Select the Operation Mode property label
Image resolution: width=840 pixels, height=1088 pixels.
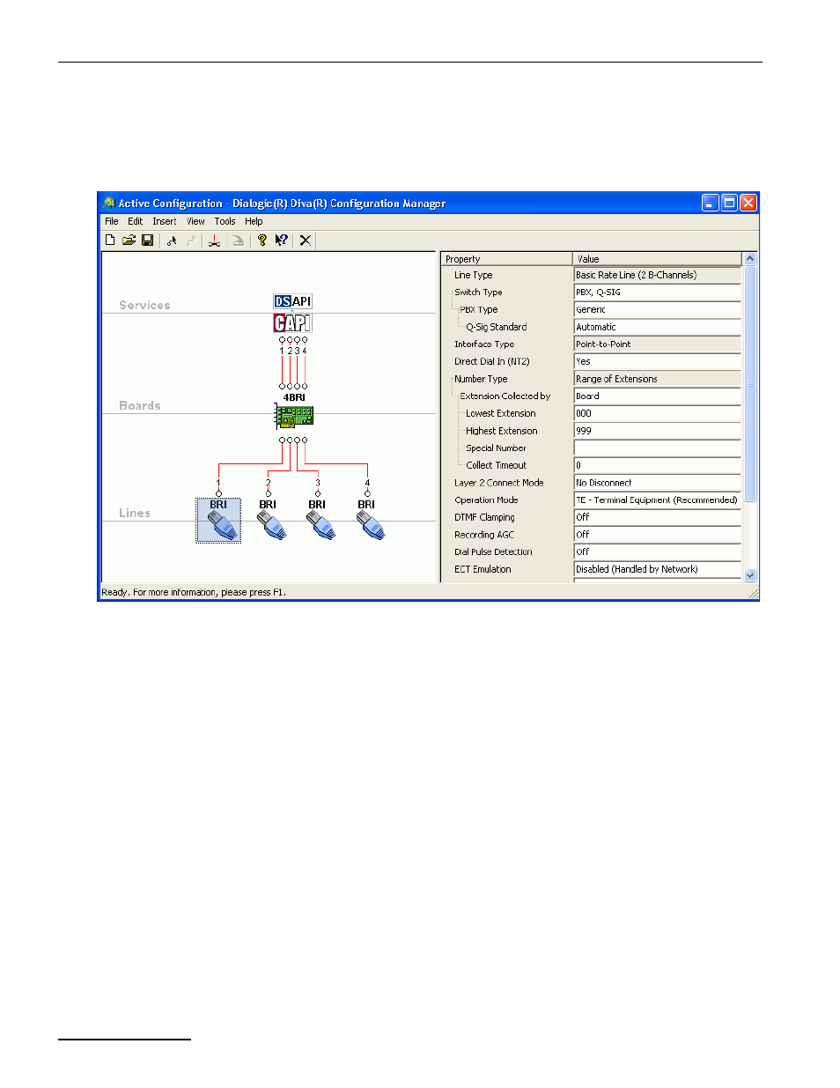[x=486, y=500]
